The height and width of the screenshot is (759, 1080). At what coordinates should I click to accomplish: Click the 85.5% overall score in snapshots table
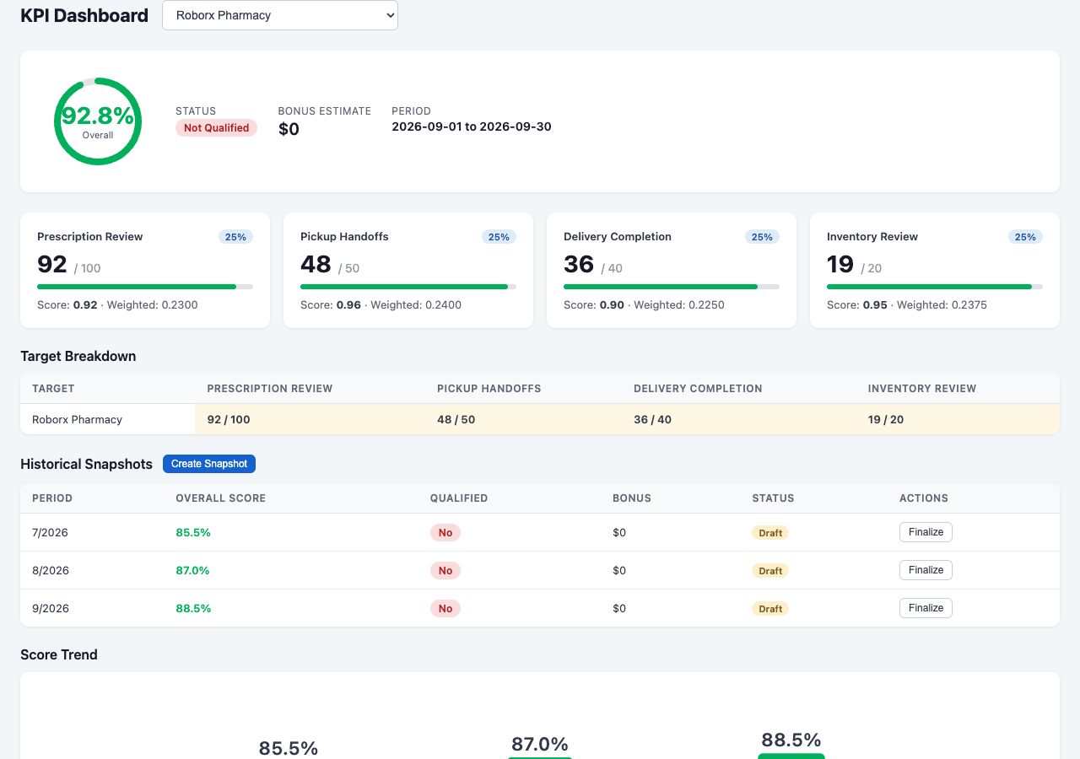point(193,532)
